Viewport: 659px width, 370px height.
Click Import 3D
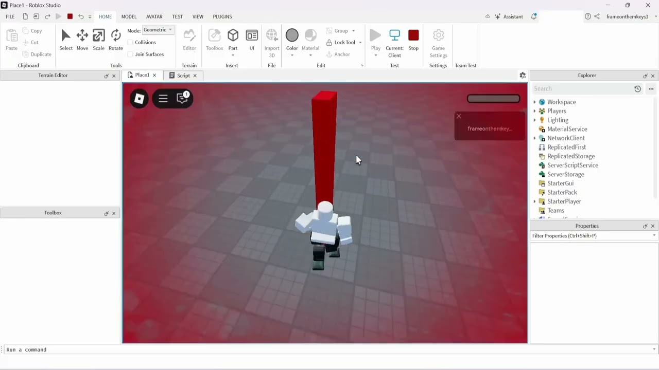[x=272, y=43]
